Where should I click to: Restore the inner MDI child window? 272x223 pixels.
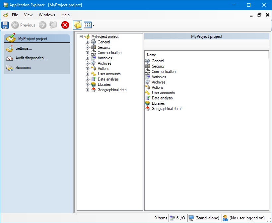[259, 15]
